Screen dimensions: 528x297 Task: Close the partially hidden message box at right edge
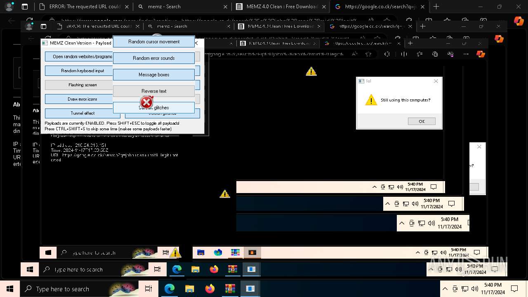(479, 146)
